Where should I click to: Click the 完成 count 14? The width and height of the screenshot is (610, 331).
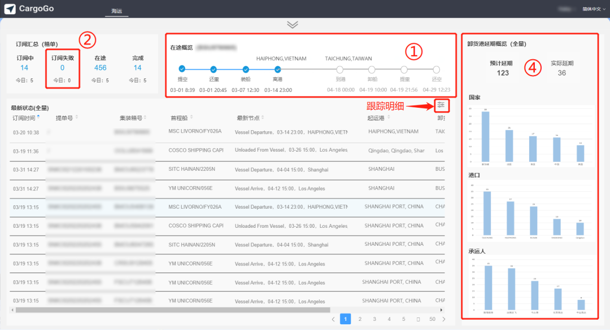point(138,68)
